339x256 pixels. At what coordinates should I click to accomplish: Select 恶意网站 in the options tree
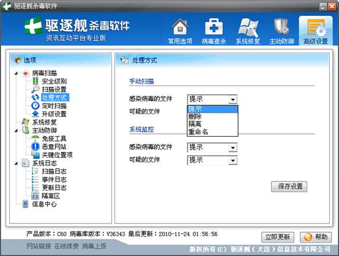[54, 147]
